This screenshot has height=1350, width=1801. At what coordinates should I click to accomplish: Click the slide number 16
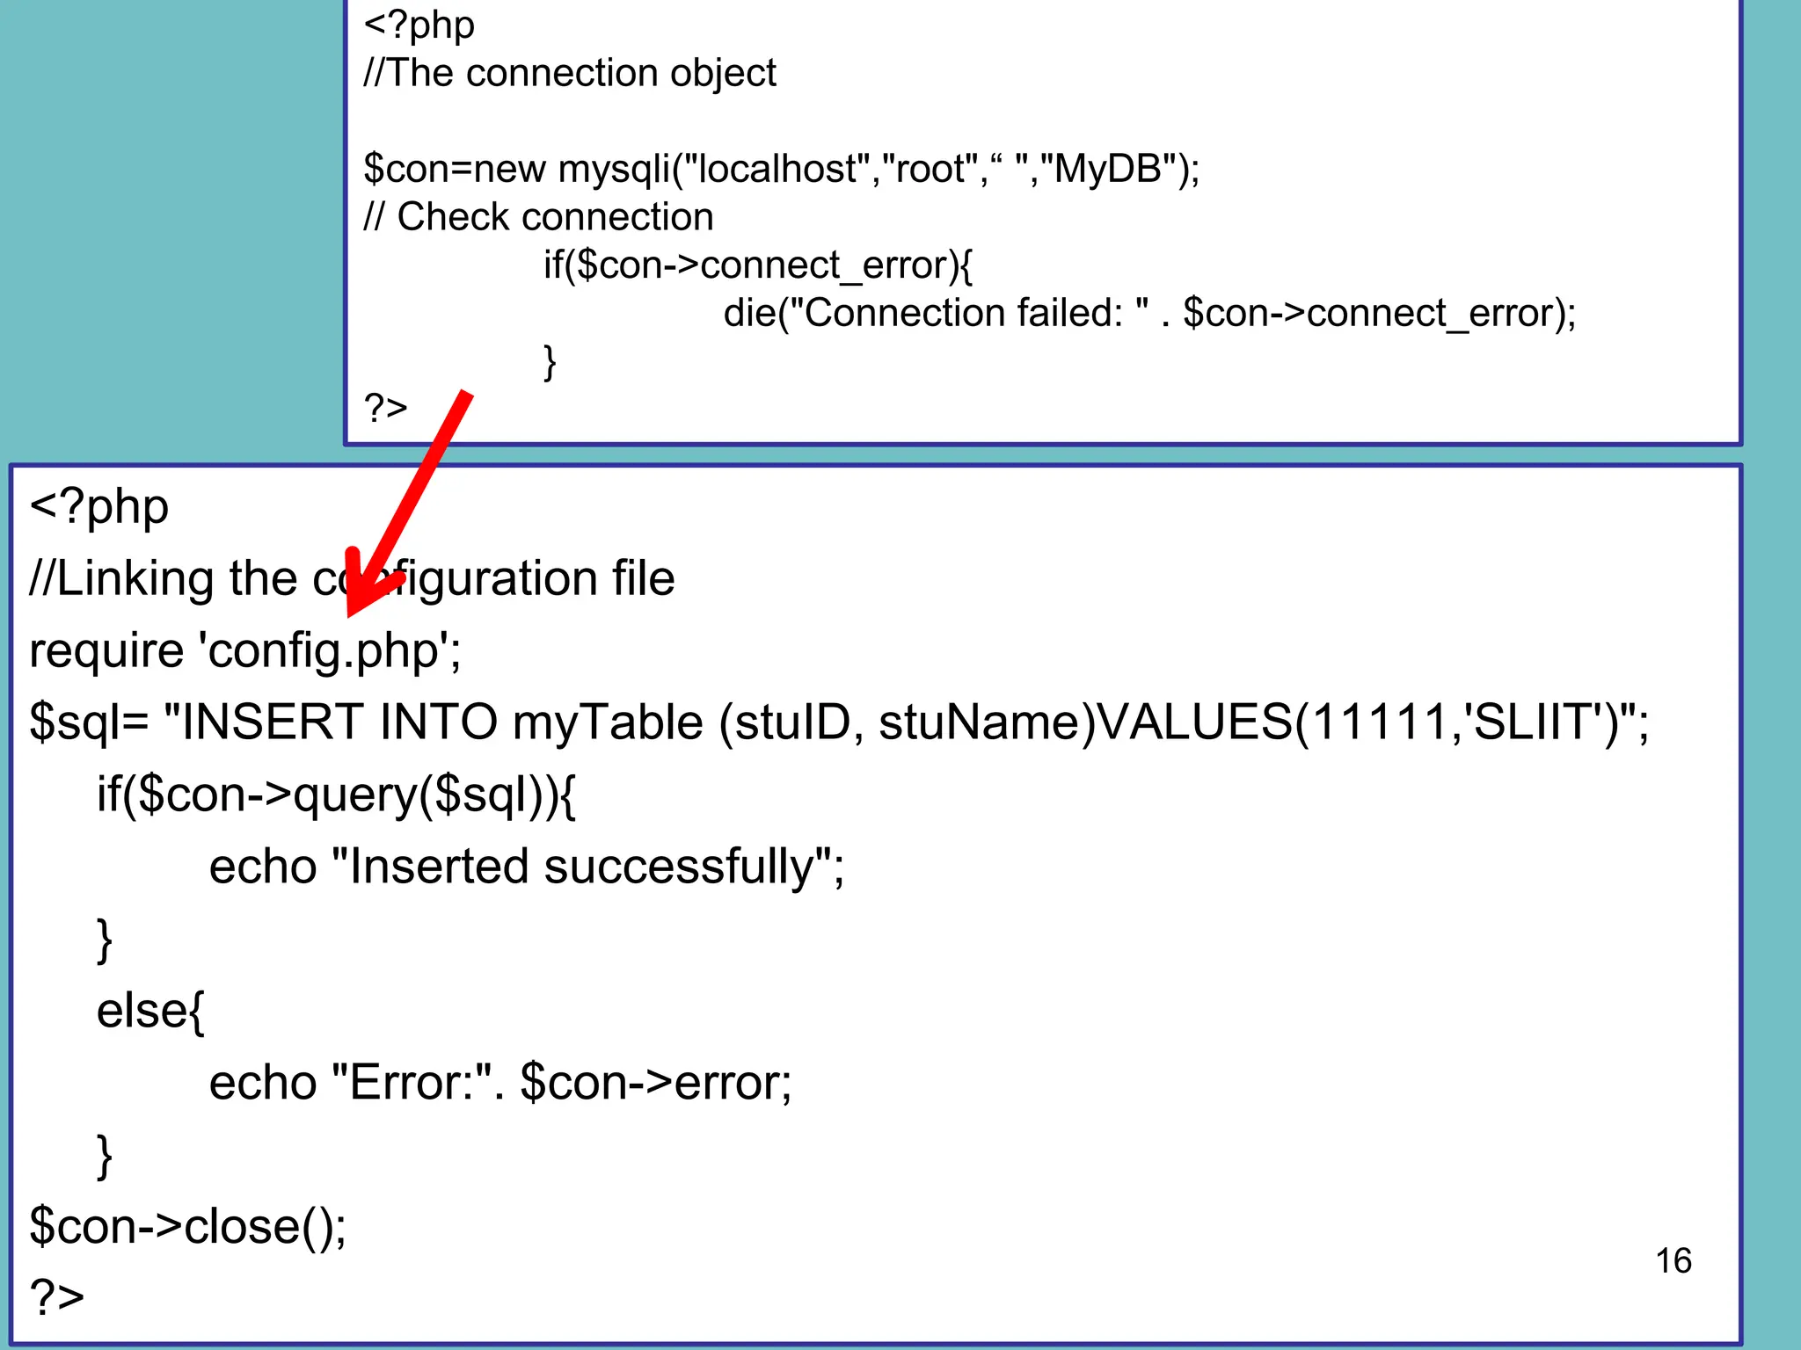click(x=1673, y=1260)
